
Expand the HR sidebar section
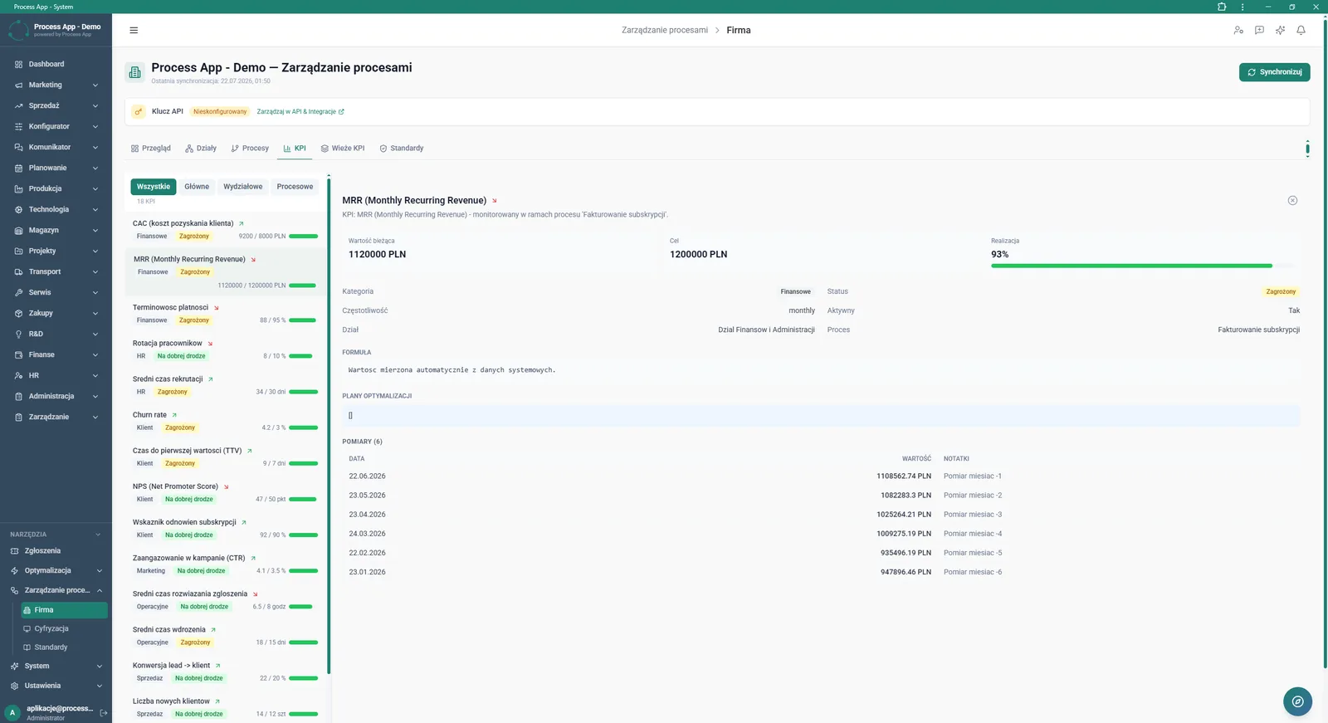click(x=56, y=375)
